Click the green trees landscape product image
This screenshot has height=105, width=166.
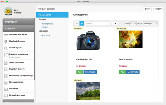click(88, 91)
